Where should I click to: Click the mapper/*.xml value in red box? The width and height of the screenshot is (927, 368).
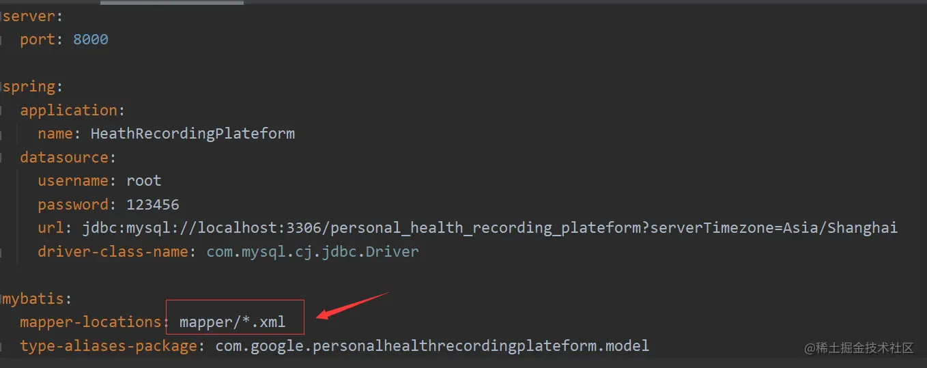(233, 322)
